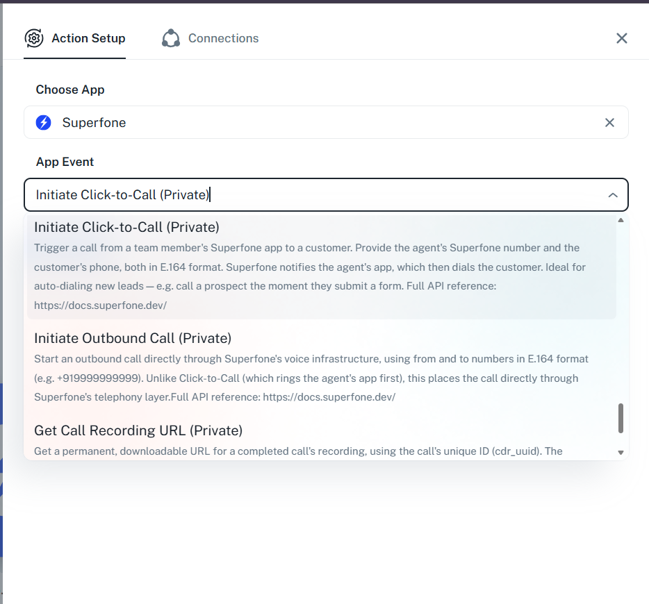Click the Action Setup gear icon

(x=34, y=38)
